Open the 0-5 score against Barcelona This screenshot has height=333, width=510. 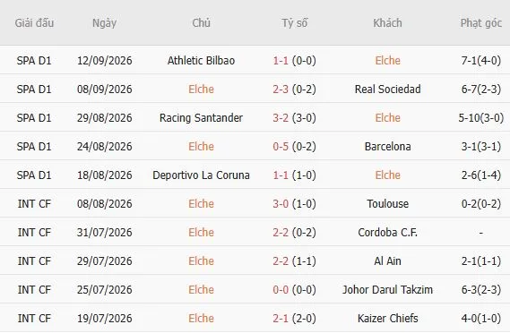[281, 147]
